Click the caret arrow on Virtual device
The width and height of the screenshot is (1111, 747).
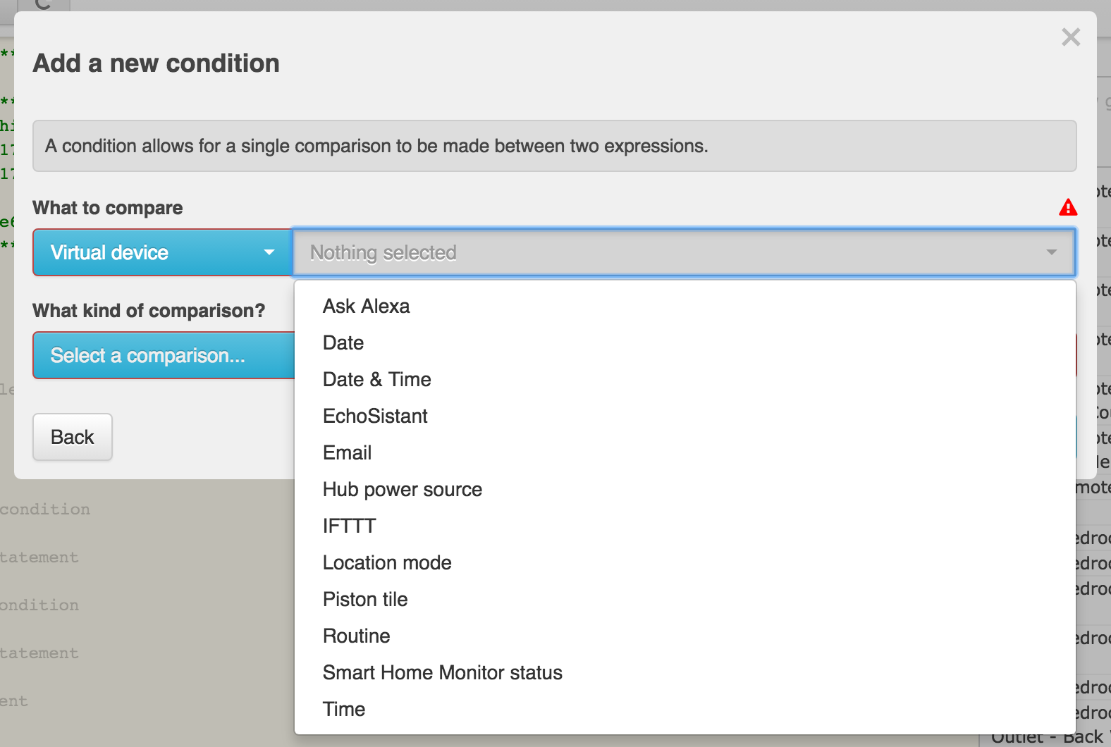click(269, 252)
